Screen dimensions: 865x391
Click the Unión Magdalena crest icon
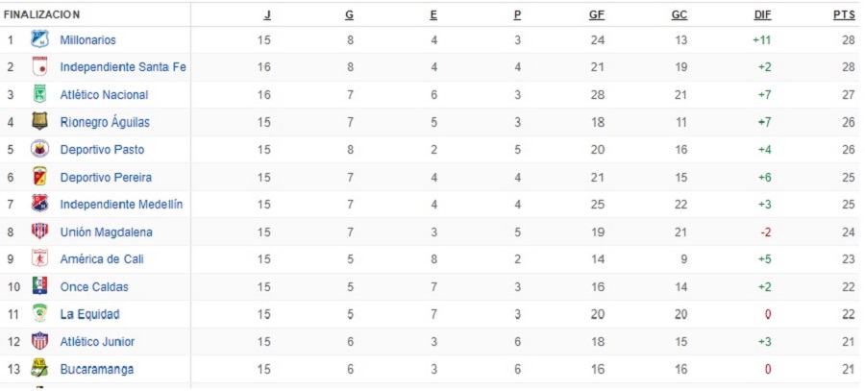coord(39,232)
